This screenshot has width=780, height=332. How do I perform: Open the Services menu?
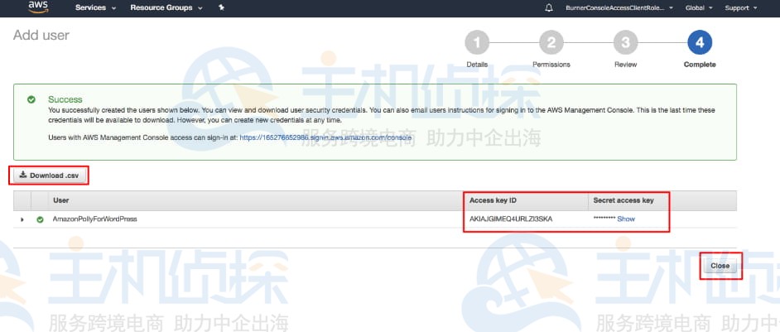coord(95,8)
